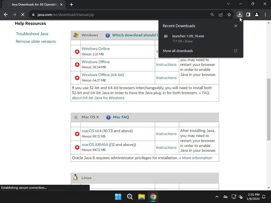271x203 pixels.
Task: Click the red download arrow for Windows Online
Action: pyautogui.click(x=77, y=52)
